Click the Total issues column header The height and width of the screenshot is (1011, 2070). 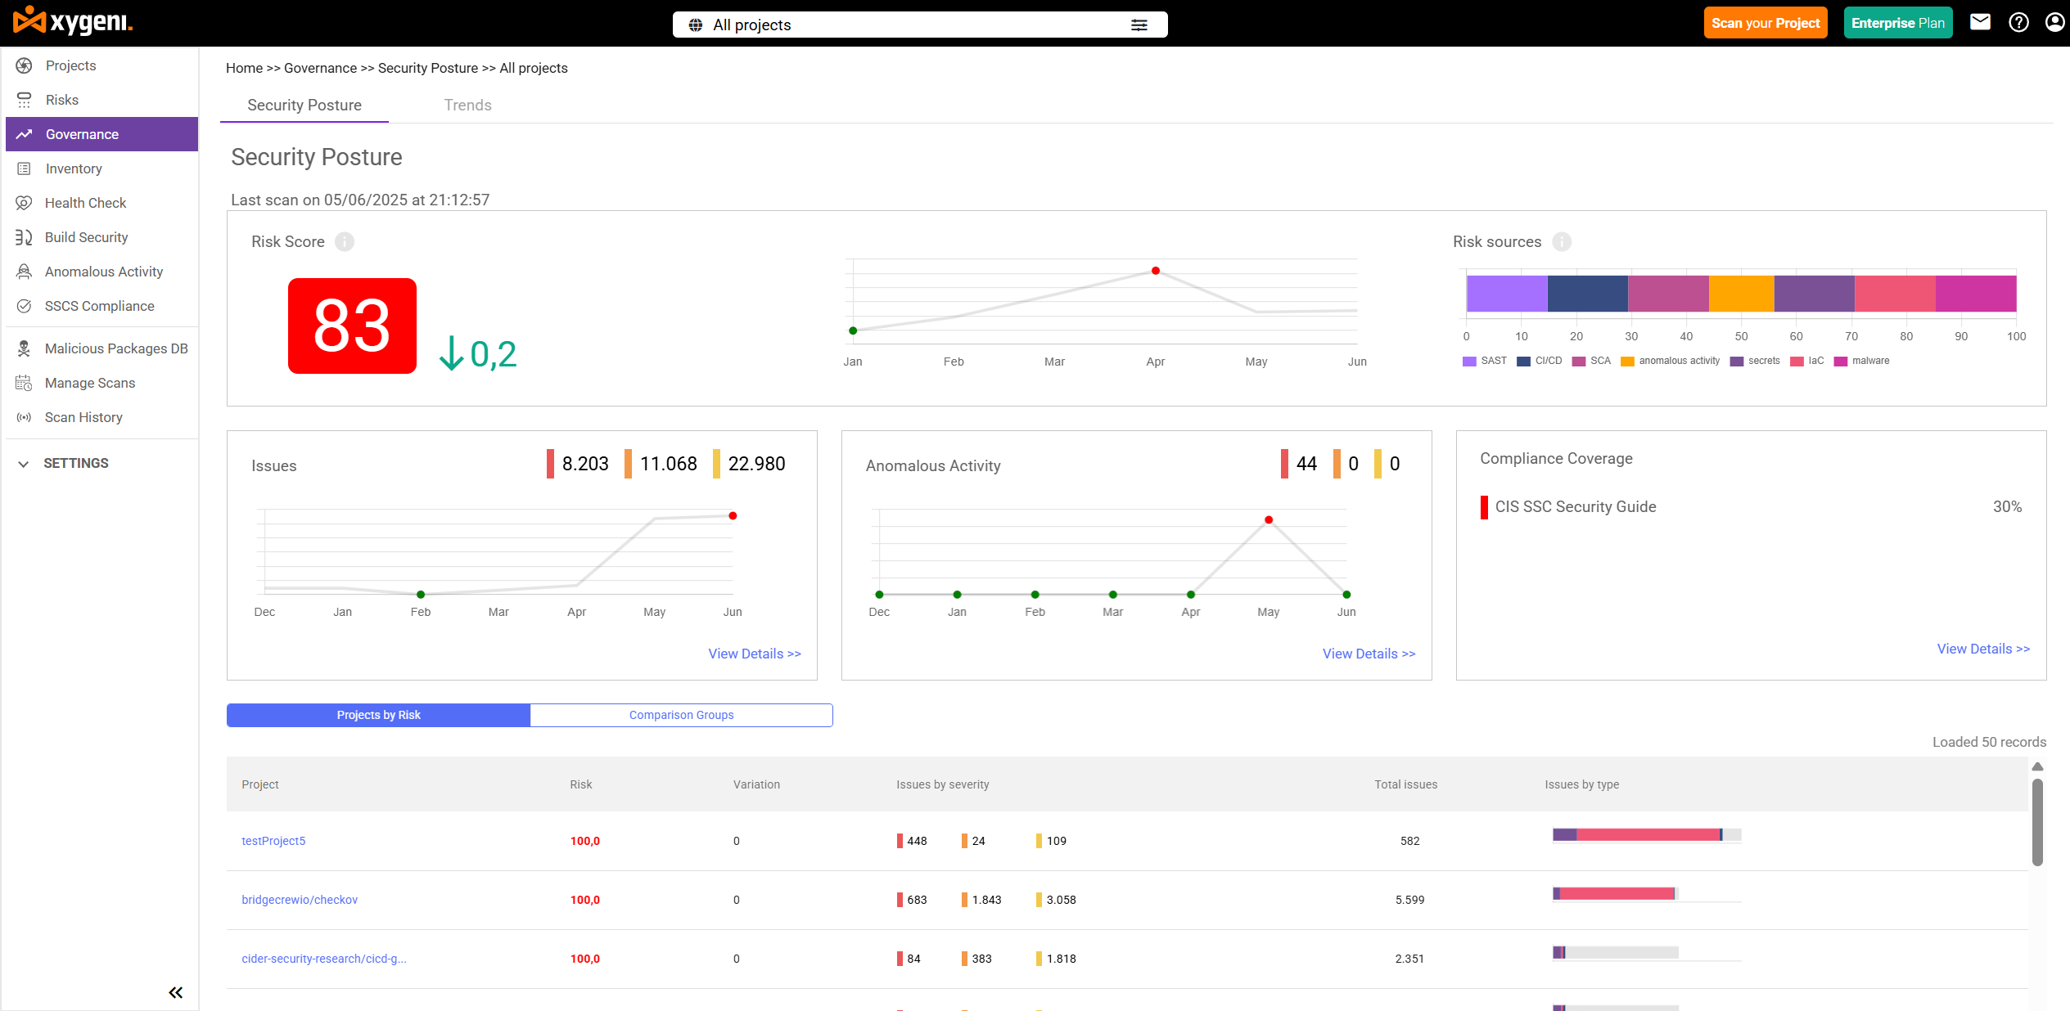[x=1405, y=784]
